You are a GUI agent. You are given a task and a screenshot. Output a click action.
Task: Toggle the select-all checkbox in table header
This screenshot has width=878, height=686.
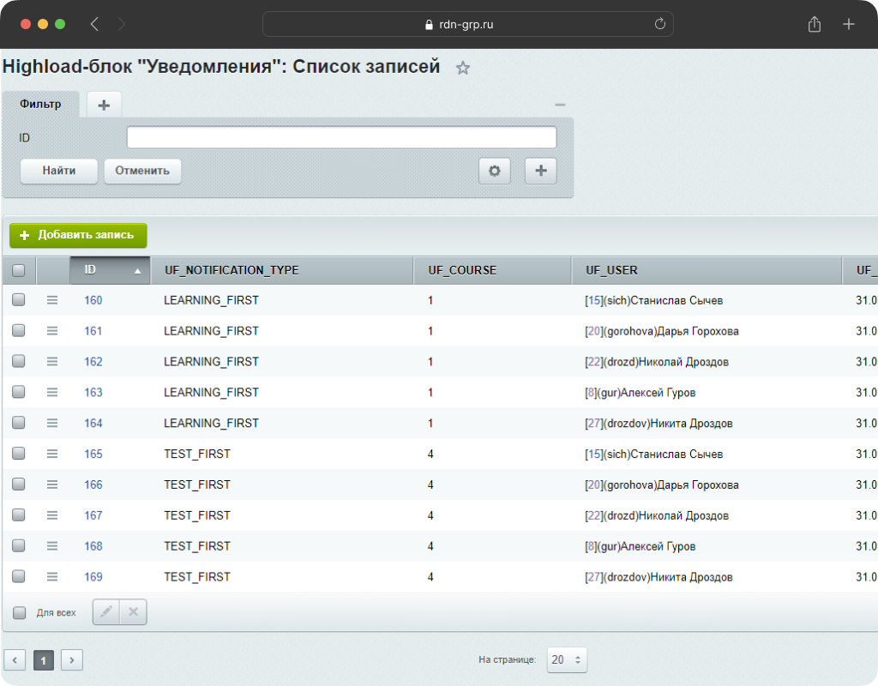[x=19, y=270]
